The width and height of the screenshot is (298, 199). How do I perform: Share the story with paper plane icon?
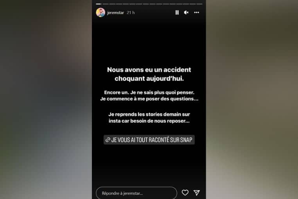point(196,193)
